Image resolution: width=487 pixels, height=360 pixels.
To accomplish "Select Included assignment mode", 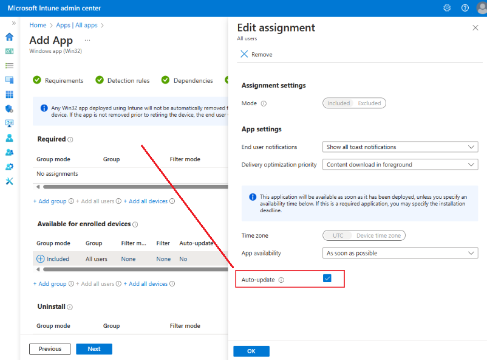I will (x=338, y=103).
